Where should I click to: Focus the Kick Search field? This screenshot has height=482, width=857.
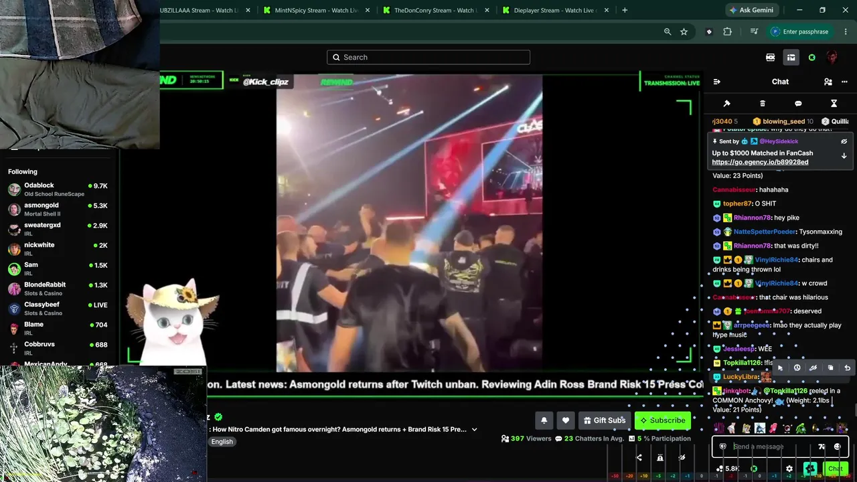428,58
